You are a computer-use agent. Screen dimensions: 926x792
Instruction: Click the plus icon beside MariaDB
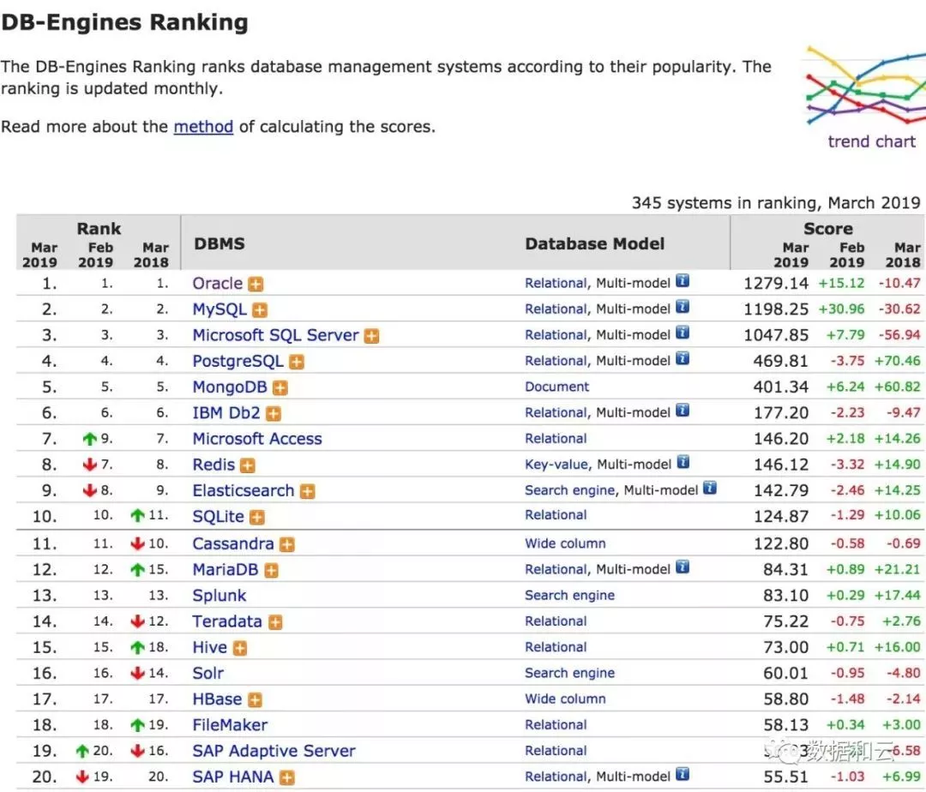click(271, 571)
